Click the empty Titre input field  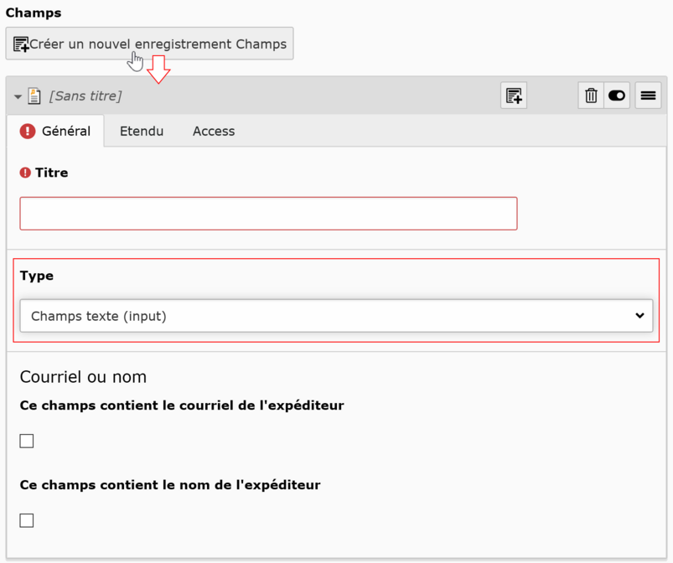(x=268, y=214)
